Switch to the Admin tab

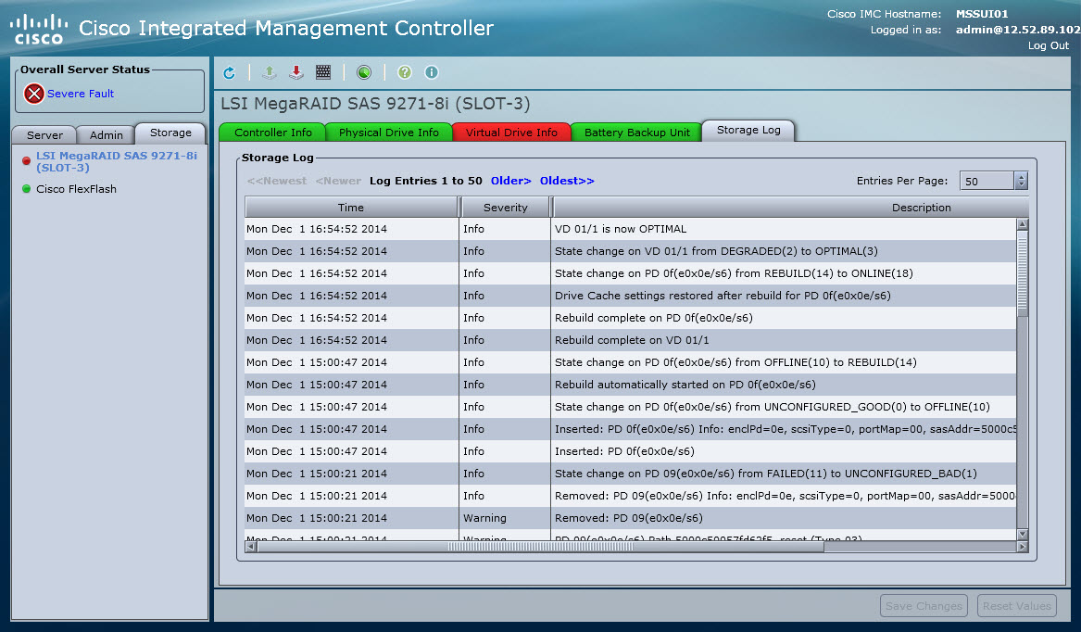pos(107,134)
